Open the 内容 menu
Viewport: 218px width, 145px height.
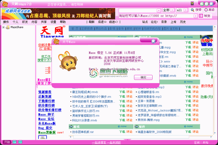[x=34, y=22]
